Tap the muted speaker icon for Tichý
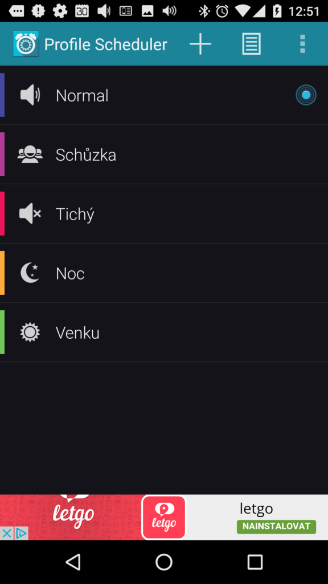The width and height of the screenshot is (328, 584). point(30,213)
